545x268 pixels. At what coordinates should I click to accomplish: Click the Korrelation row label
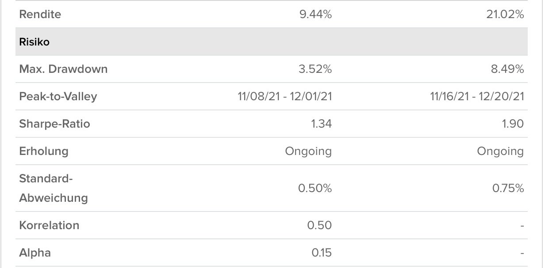point(49,225)
